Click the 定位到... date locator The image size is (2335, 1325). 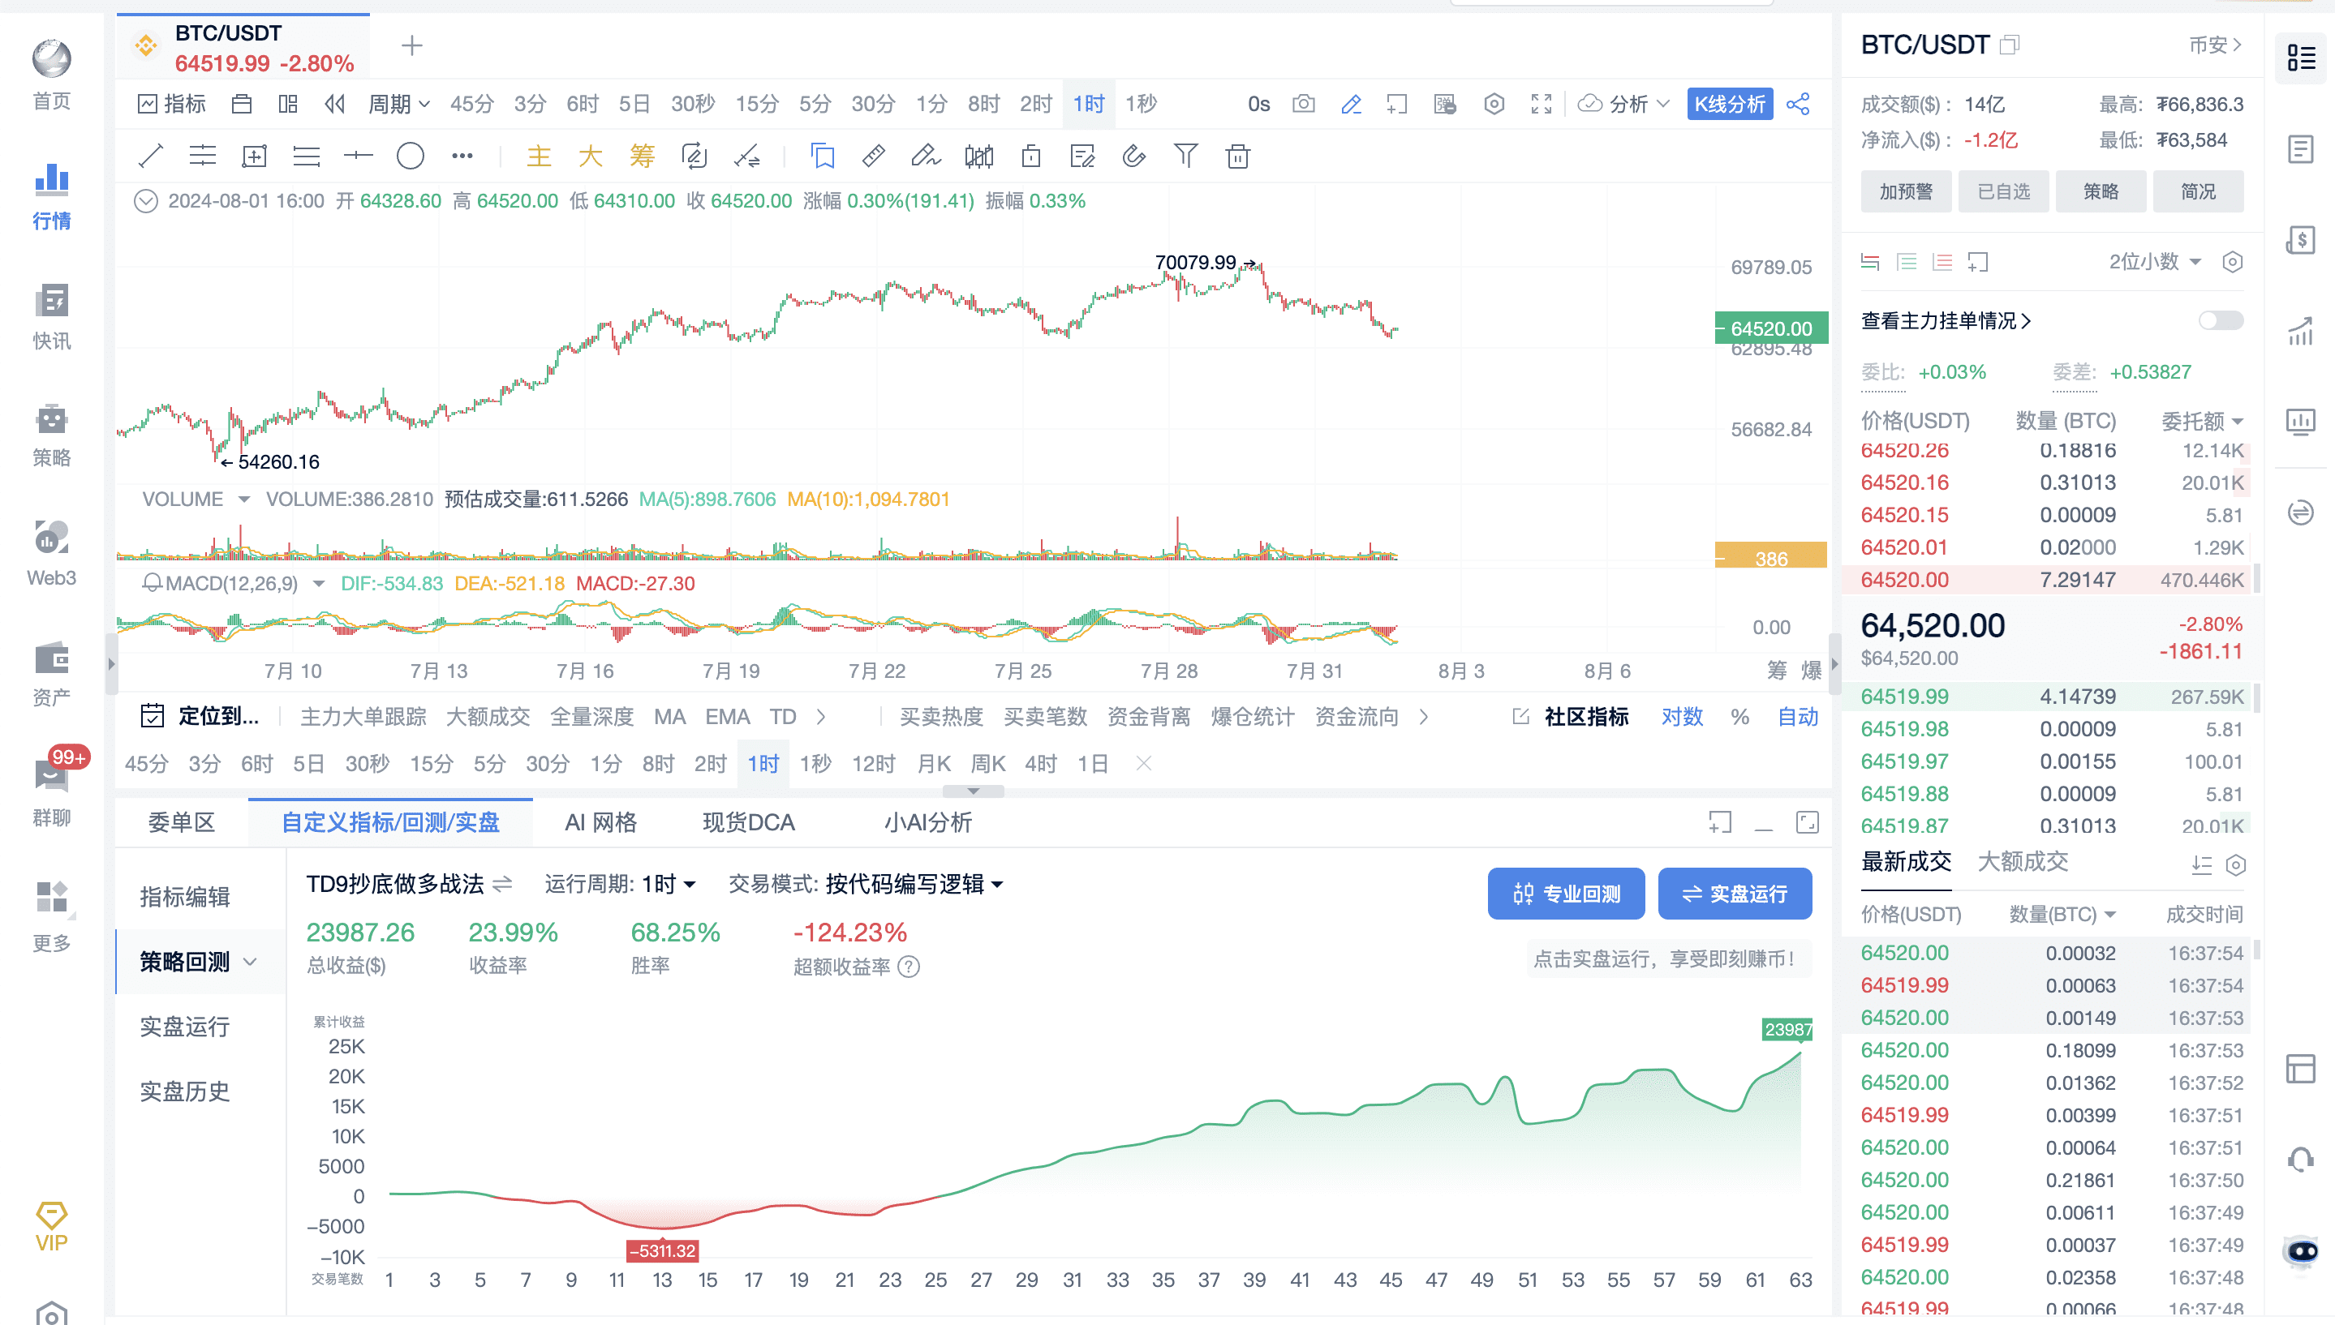pos(200,717)
